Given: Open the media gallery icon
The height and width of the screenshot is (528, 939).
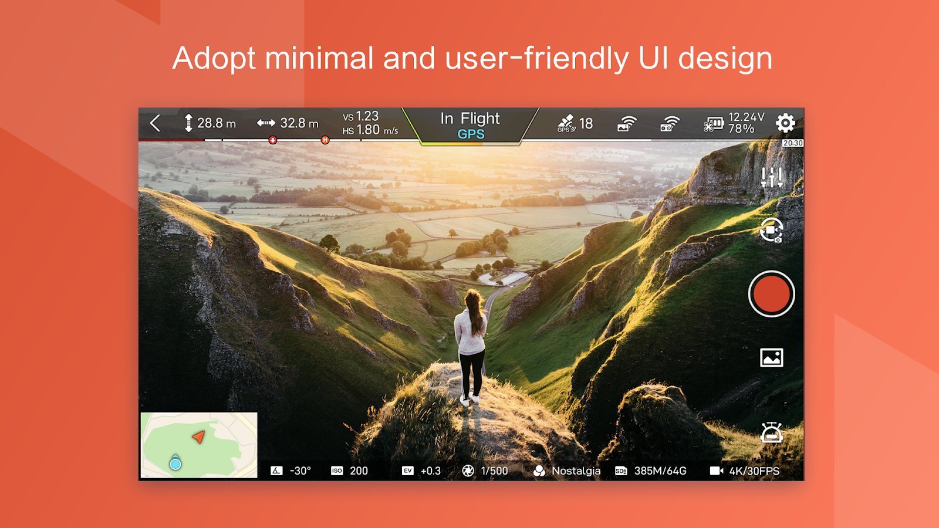Looking at the screenshot, I should (771, 357).
